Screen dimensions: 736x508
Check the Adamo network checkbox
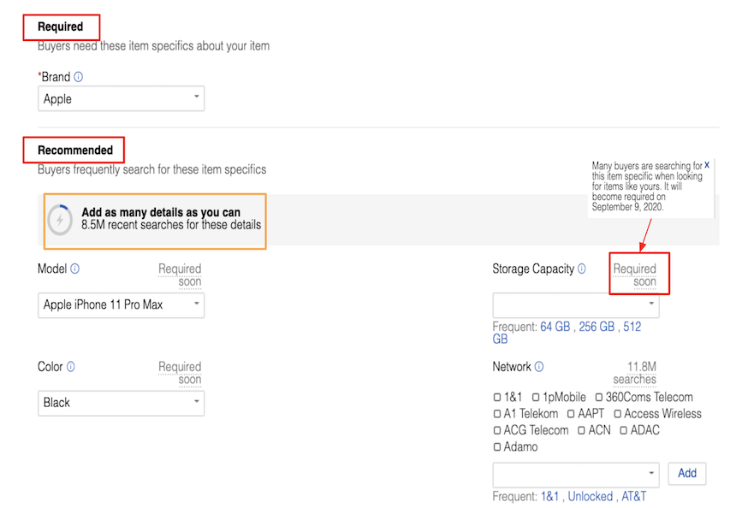pos(497,447)
